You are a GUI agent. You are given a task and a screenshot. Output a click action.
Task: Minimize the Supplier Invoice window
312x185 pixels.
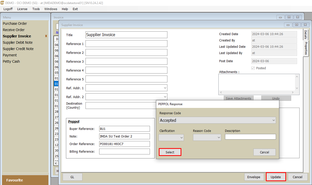(x=288, y=25)
